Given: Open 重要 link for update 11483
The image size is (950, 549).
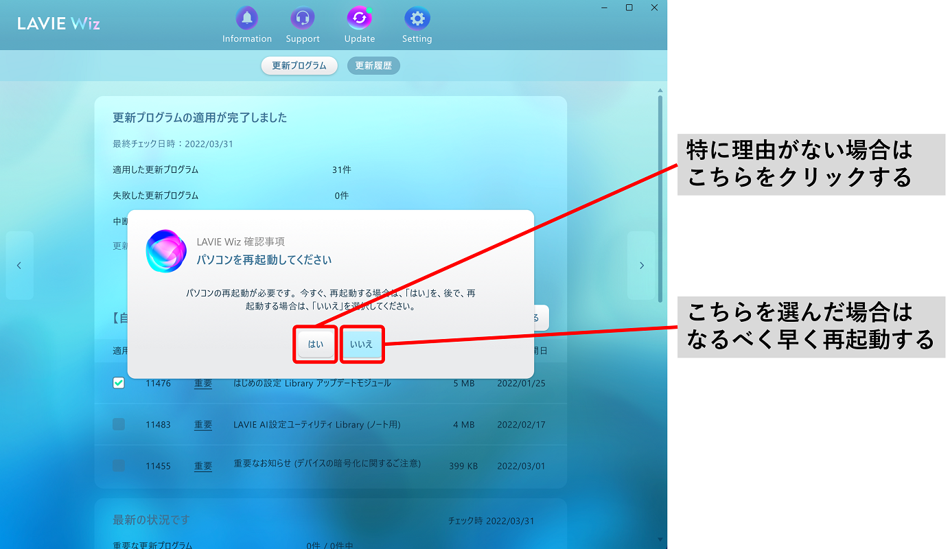Looking at the screenshot, I should point(203,425).
